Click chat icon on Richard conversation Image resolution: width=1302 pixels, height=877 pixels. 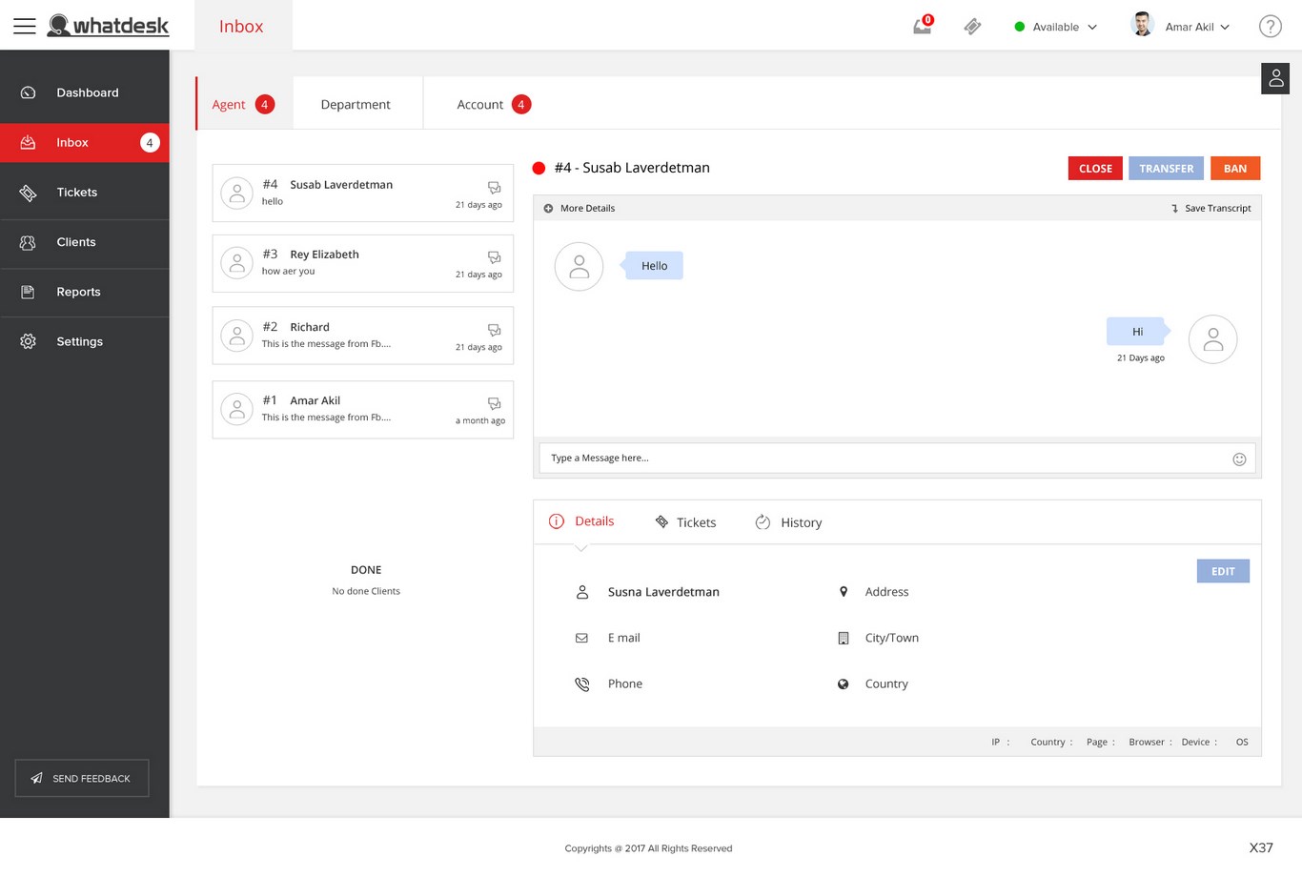(494, 330)
